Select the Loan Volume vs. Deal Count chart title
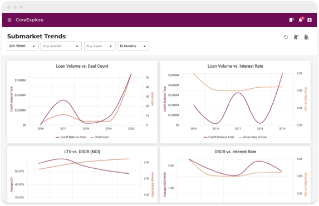This screenshot has height=206, width=319. tap(82, 66)
